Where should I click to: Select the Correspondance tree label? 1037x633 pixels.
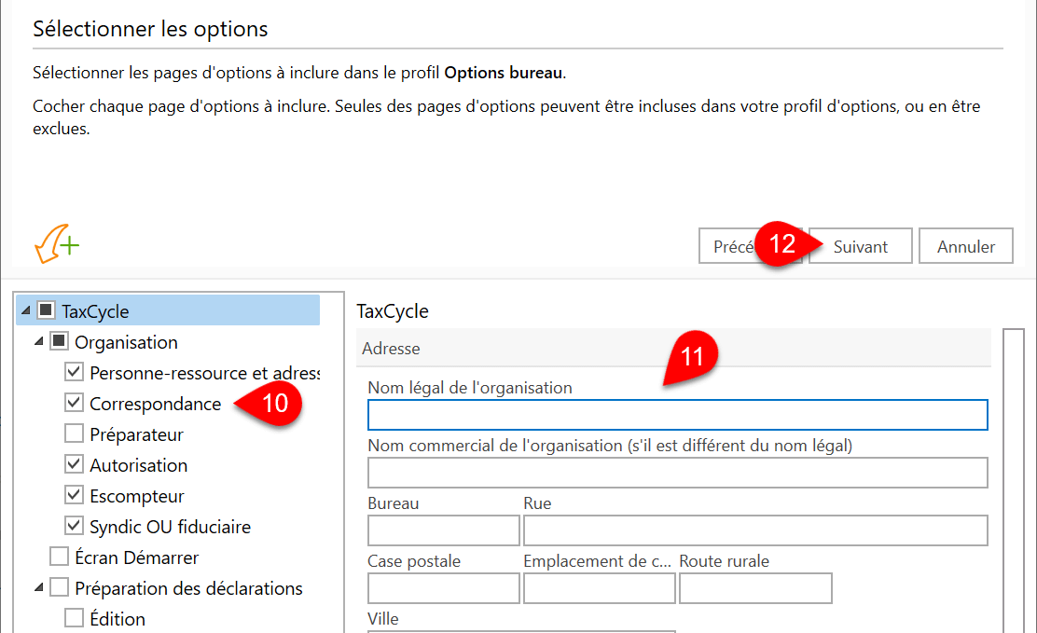(156, 404)
